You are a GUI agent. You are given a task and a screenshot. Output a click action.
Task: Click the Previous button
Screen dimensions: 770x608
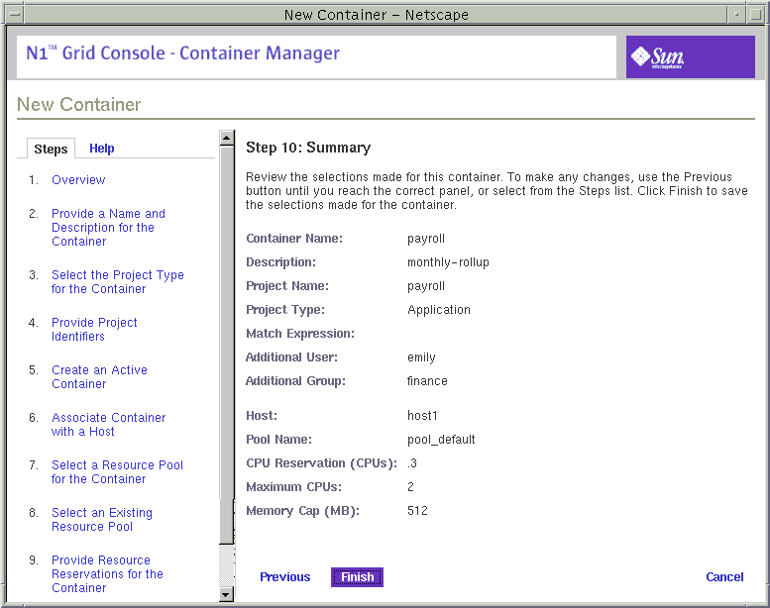[284, 577]
